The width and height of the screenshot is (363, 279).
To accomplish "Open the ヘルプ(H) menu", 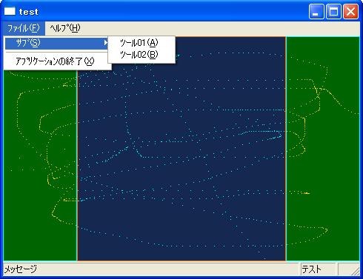I will tap(65, 28).
